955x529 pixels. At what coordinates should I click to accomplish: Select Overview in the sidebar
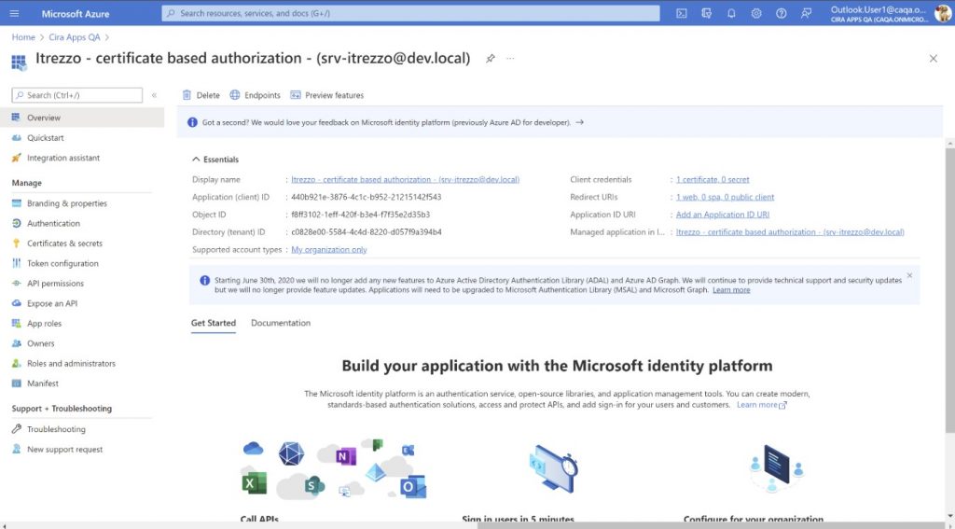click(x=82, y=118)
